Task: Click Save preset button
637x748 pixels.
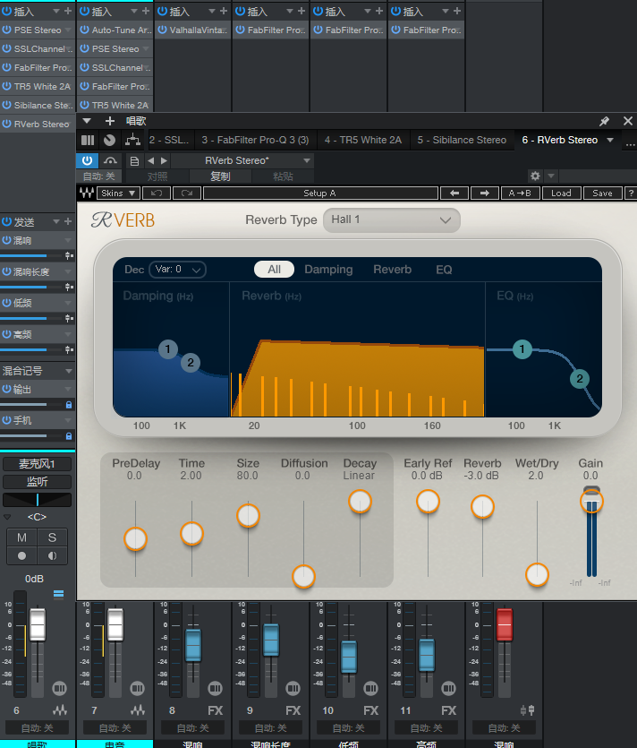Action: (602, 193)
